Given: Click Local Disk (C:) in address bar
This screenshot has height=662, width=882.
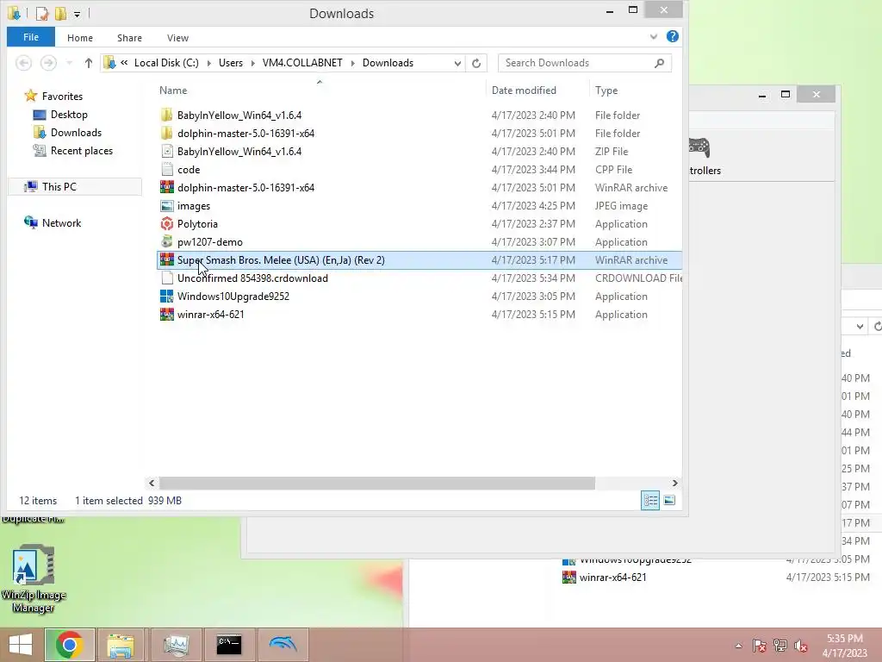Looking at the screenshot, I should (166, 63).
